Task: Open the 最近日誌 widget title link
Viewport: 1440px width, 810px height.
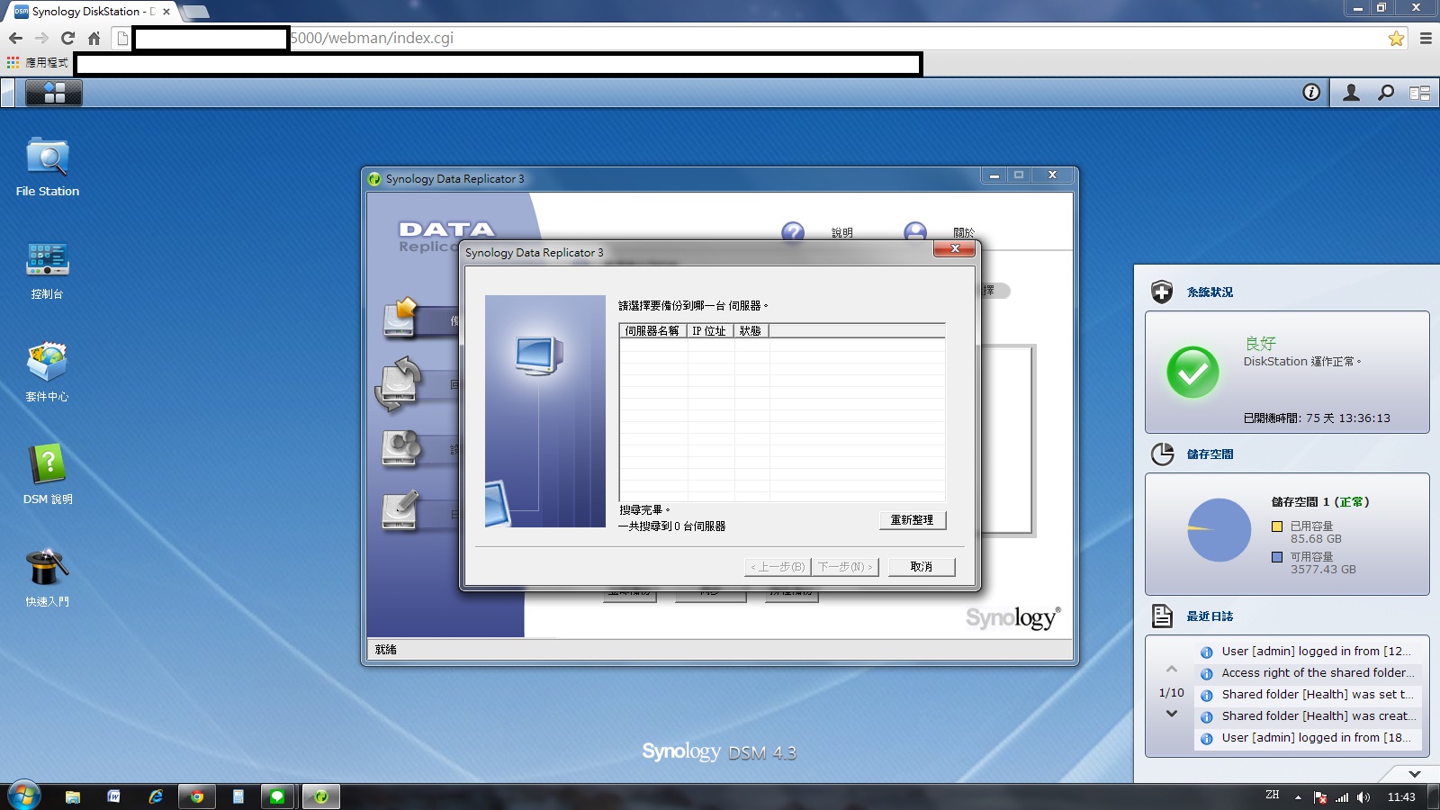Action: [1210, 616]
